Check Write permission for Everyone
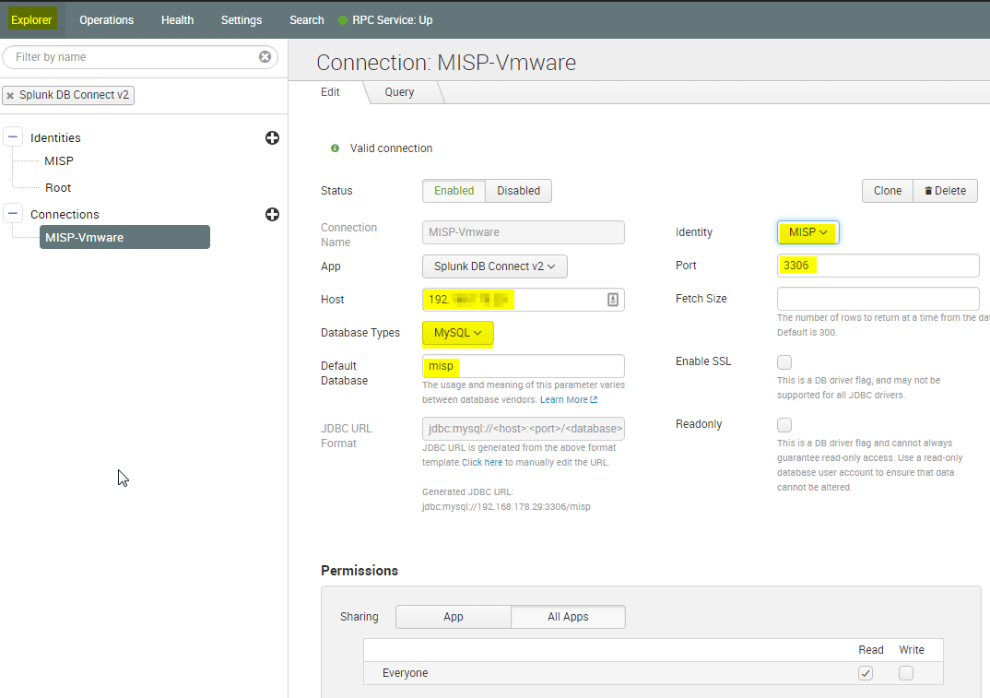 [x=906, y=673]
